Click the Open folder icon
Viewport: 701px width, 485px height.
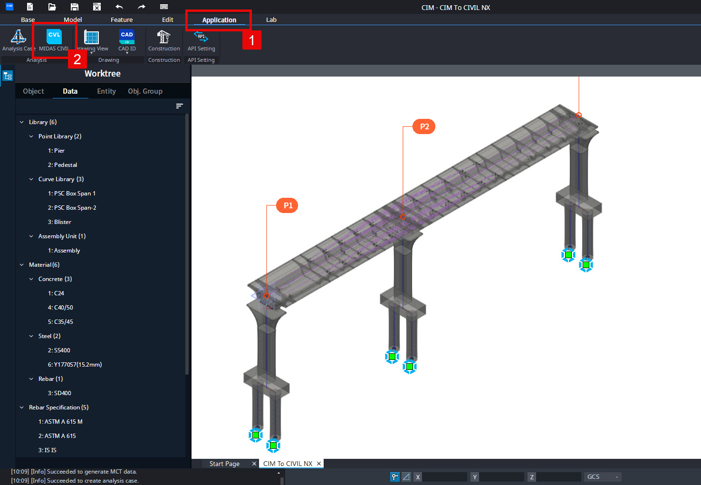[52, 7]
